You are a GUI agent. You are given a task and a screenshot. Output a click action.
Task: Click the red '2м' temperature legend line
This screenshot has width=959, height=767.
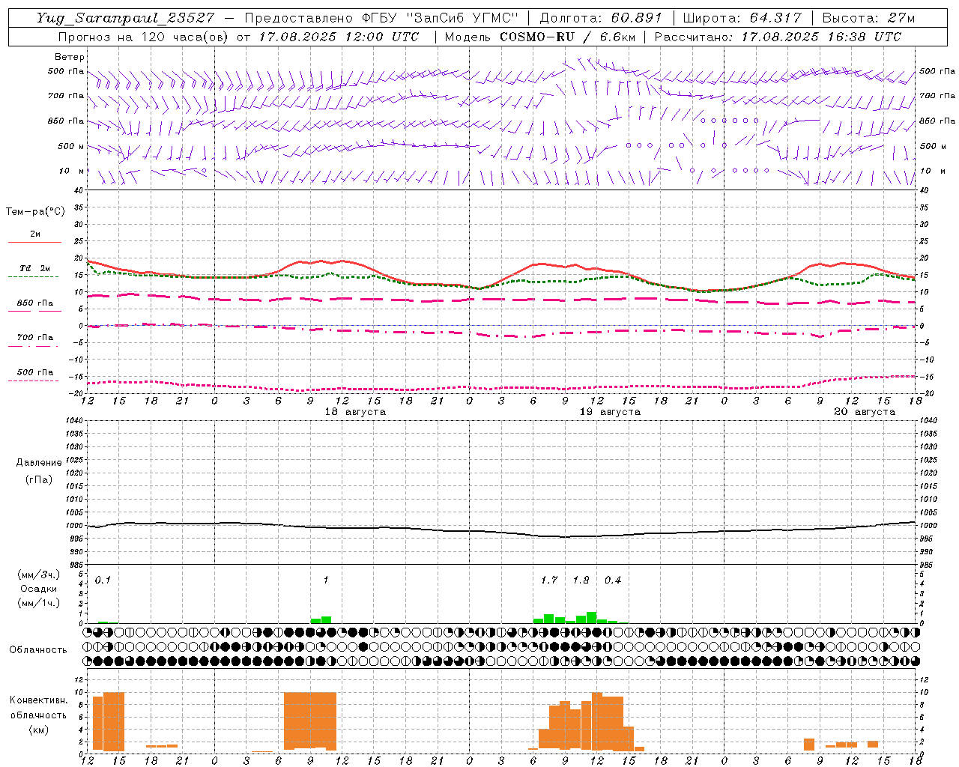point(34,242)
